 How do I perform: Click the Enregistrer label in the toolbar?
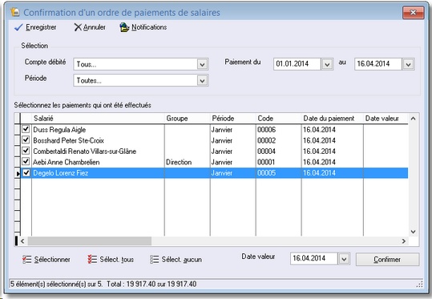(41, 27)
